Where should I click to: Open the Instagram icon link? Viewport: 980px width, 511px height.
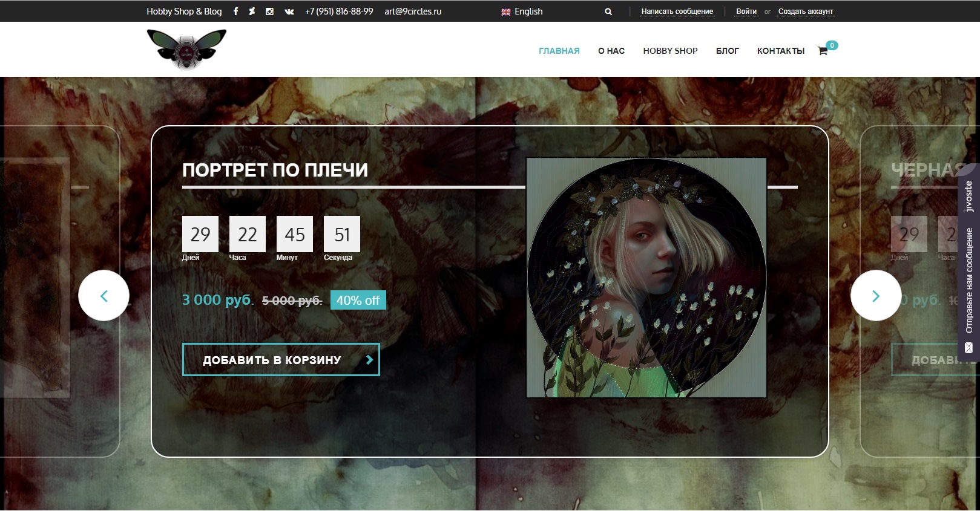point(269,11)
